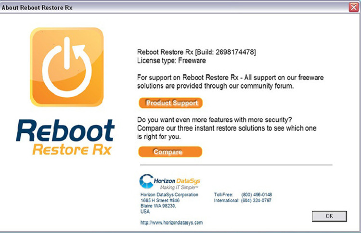The image size is (361, 233).
Task: Click the USA country line
Action: (x=145, y=211)
